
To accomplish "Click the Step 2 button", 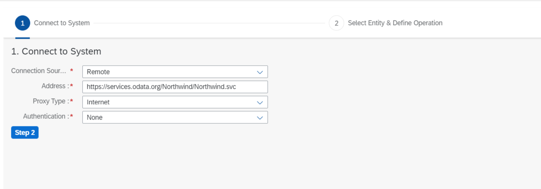I will click(25, 132).
